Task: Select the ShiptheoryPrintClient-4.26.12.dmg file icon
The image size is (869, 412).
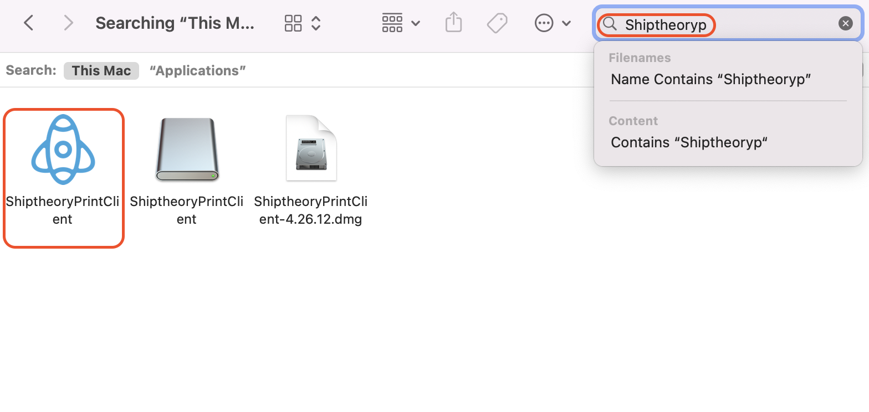Action: click(311, 148)
